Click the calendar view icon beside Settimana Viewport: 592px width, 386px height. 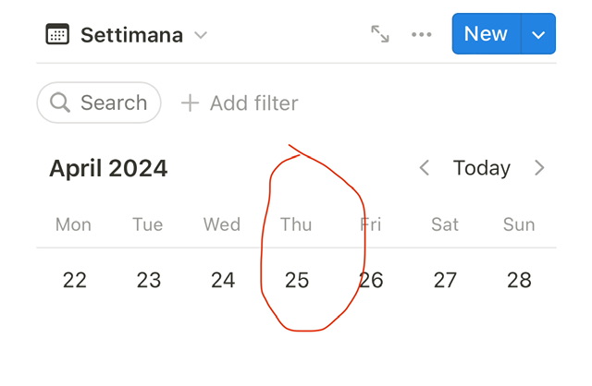(x=57, y=35)
